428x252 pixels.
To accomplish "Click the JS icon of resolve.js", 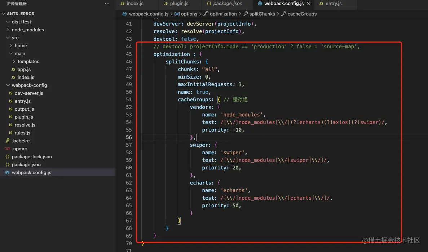I will pos(10,125).
